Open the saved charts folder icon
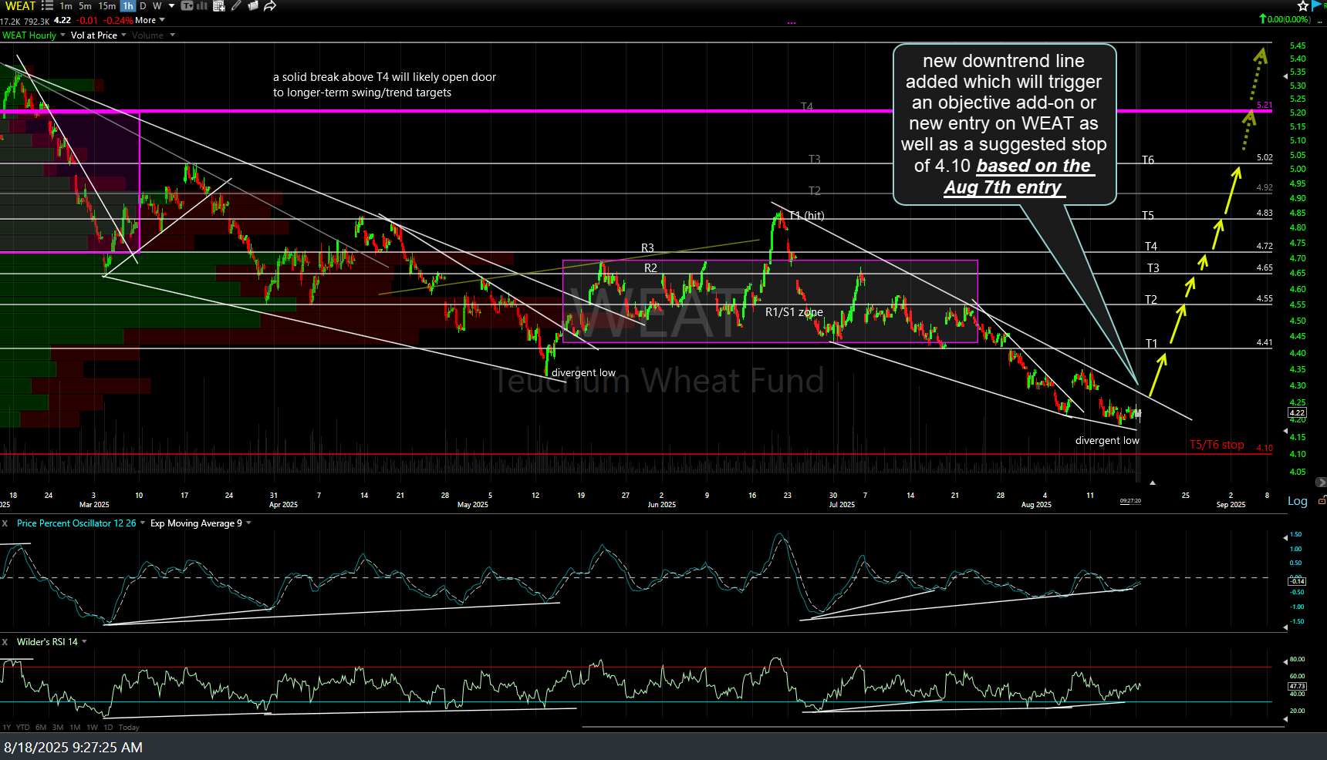Image resolution: width=1327 pixels, height=760 pixels. point(253,5)
